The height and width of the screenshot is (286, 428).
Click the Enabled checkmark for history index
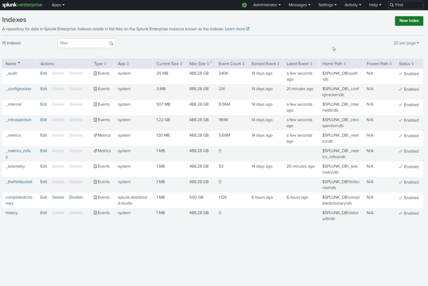400,213
